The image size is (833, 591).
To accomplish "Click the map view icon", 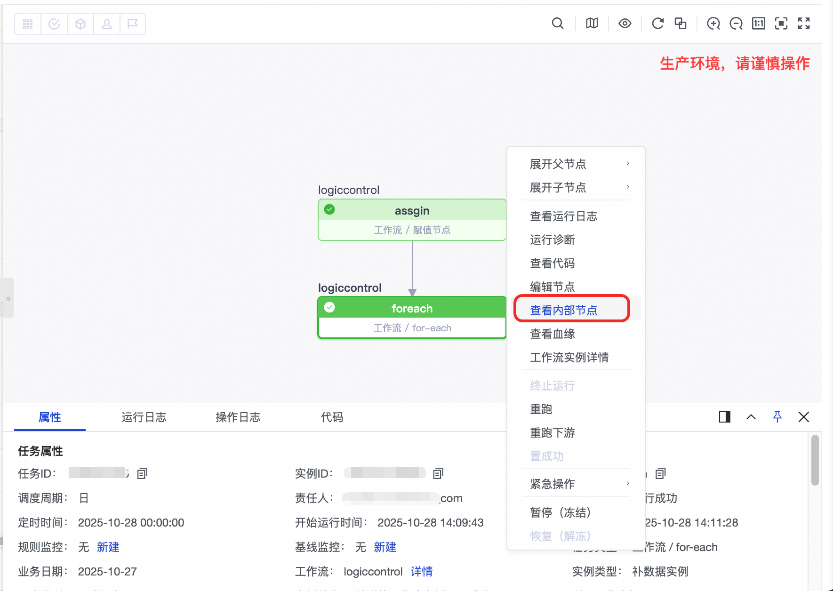I will click(592, 23).
